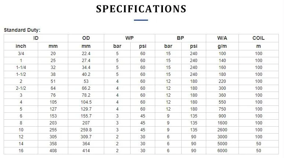Select the inch sub-header cell
This screenshot has height=158, width=284.
pos(21,46)
